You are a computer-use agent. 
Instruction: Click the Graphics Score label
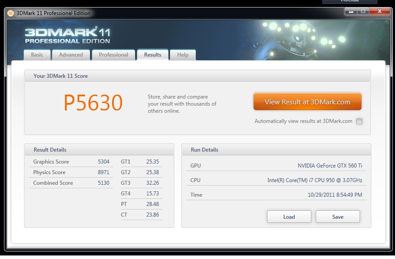click(51, 162)
